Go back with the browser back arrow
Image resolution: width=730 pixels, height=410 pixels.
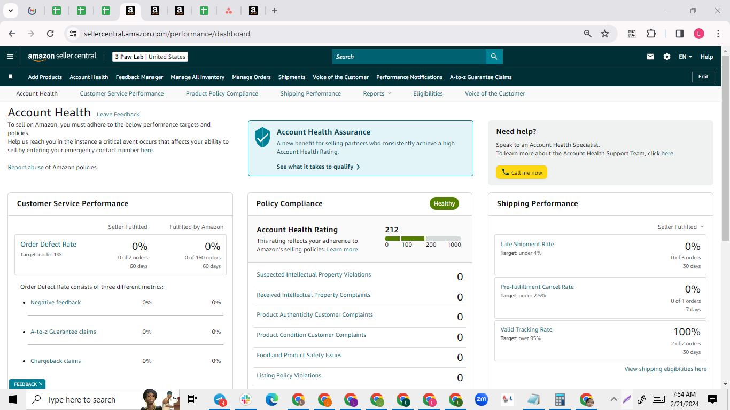pyautogui.click(x=12, y=34)
